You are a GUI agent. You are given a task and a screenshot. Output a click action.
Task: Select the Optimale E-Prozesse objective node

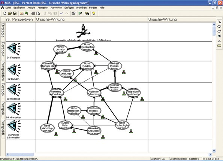click(x=94, y=93)
